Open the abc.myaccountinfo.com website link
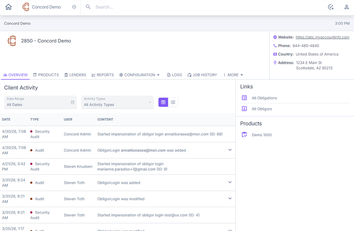354x231 pixels. click(x=322, y=37)
